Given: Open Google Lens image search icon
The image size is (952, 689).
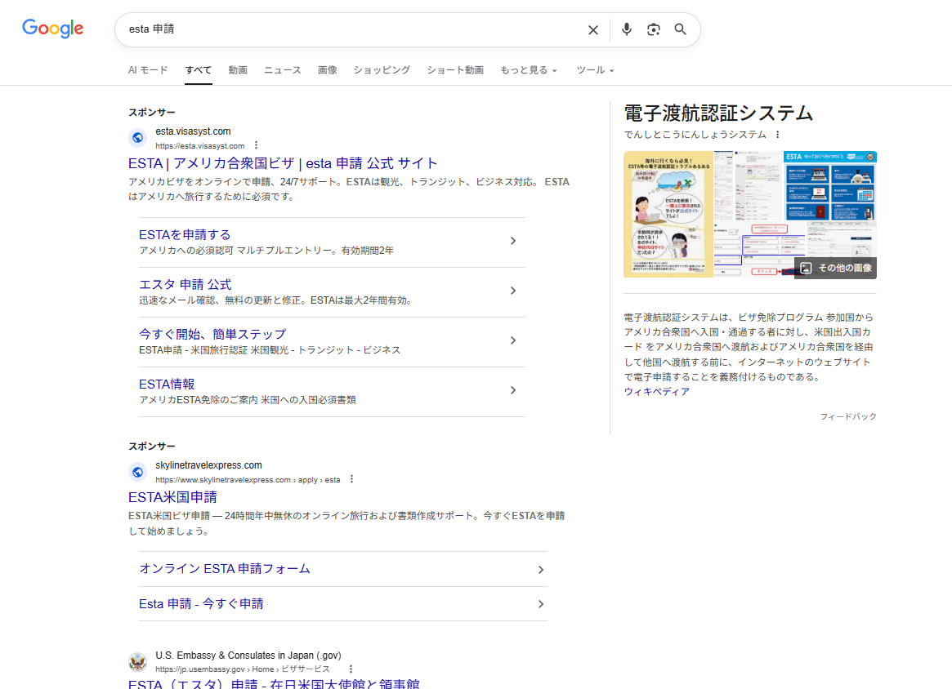Looking at the screenshot, I should coord(653,29).
